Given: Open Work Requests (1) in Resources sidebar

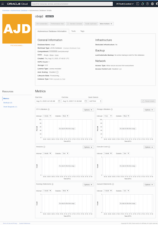Looking at the screenshot, I should (10, 107).
